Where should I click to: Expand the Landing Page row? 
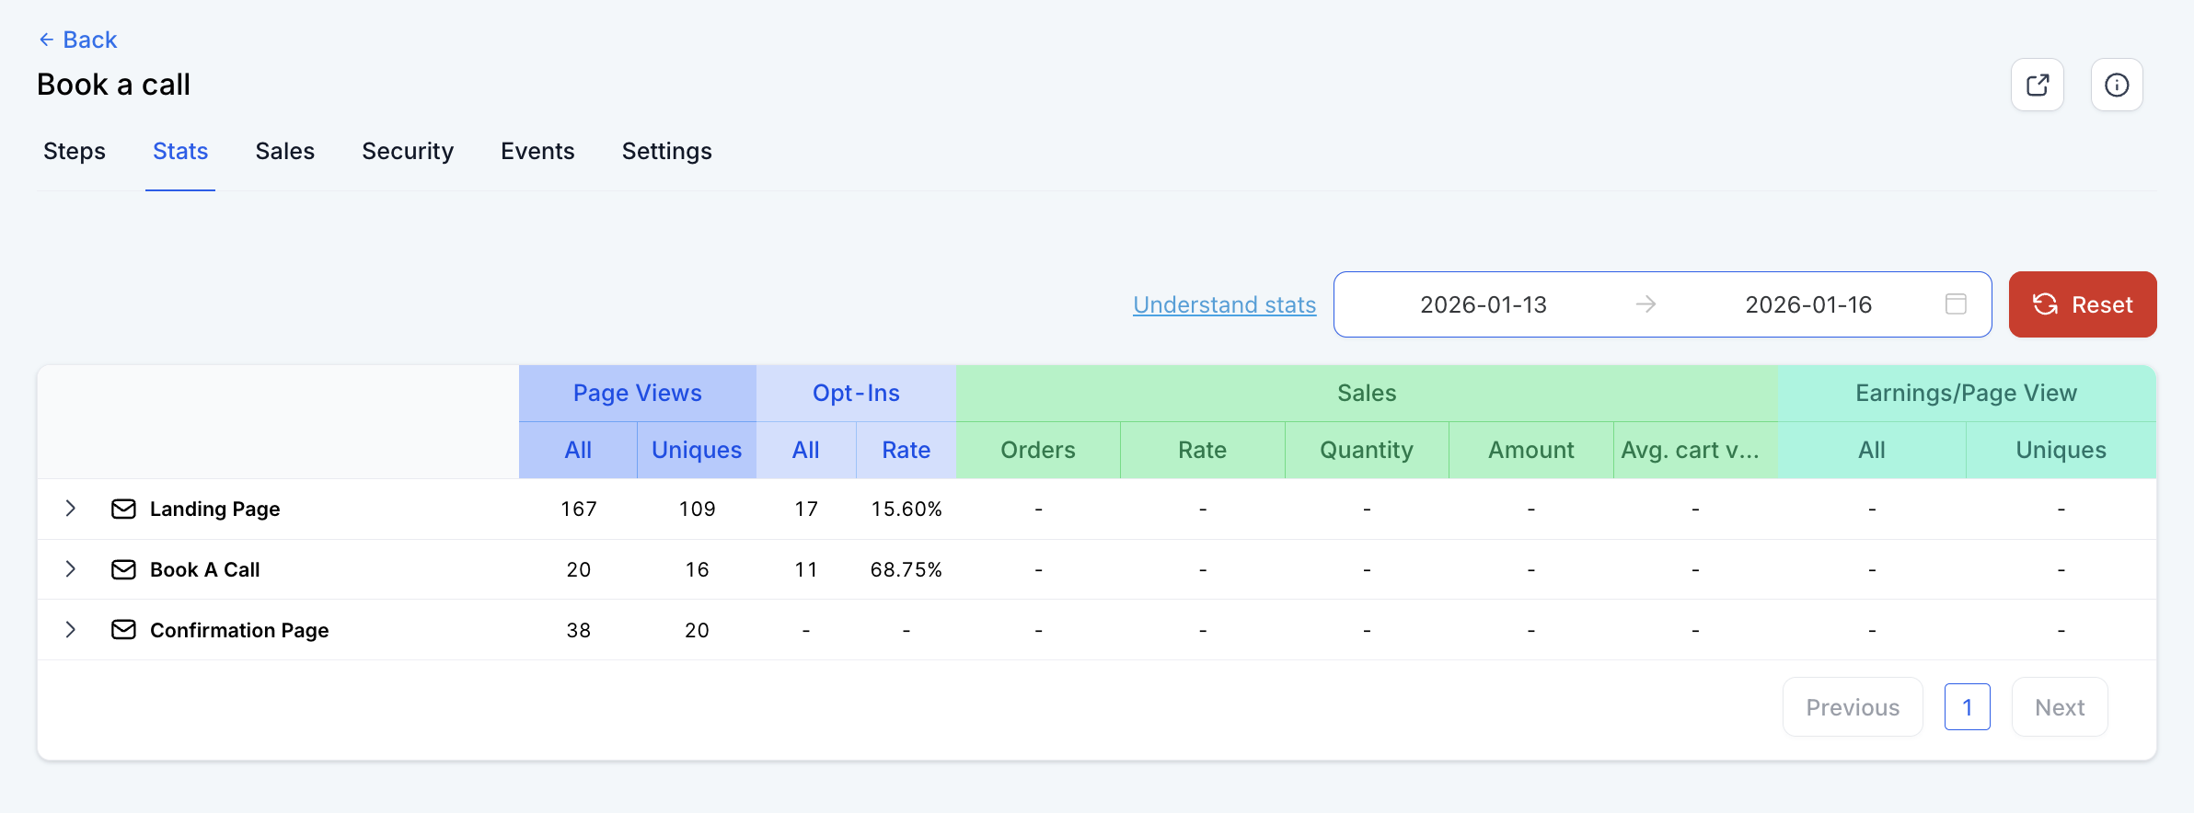coord(71,509)
